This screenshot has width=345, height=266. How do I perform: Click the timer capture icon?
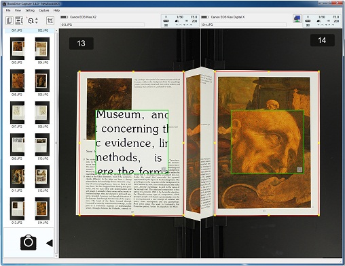click(x=31, y=20)
